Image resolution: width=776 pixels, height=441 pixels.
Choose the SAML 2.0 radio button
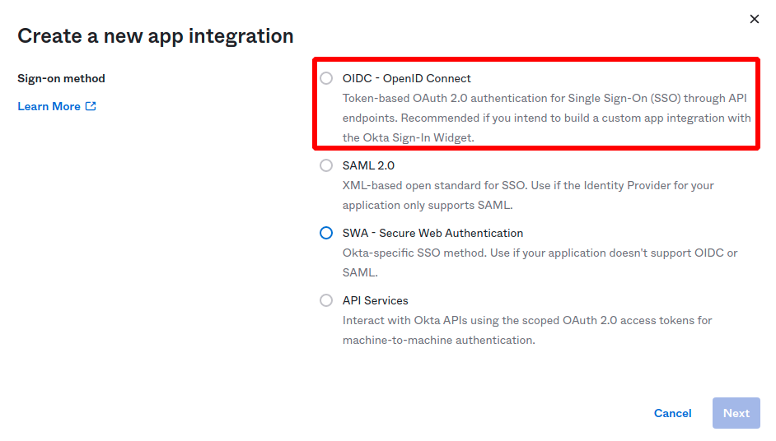tap(326, 165)
